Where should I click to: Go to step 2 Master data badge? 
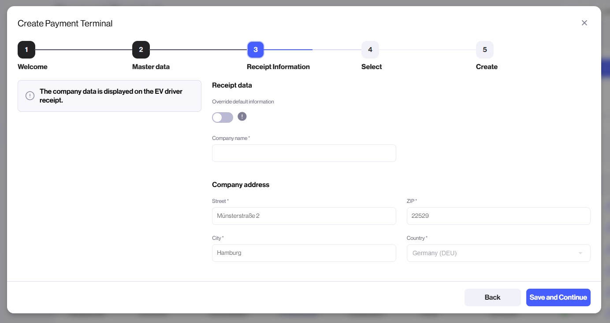[141, 50]
